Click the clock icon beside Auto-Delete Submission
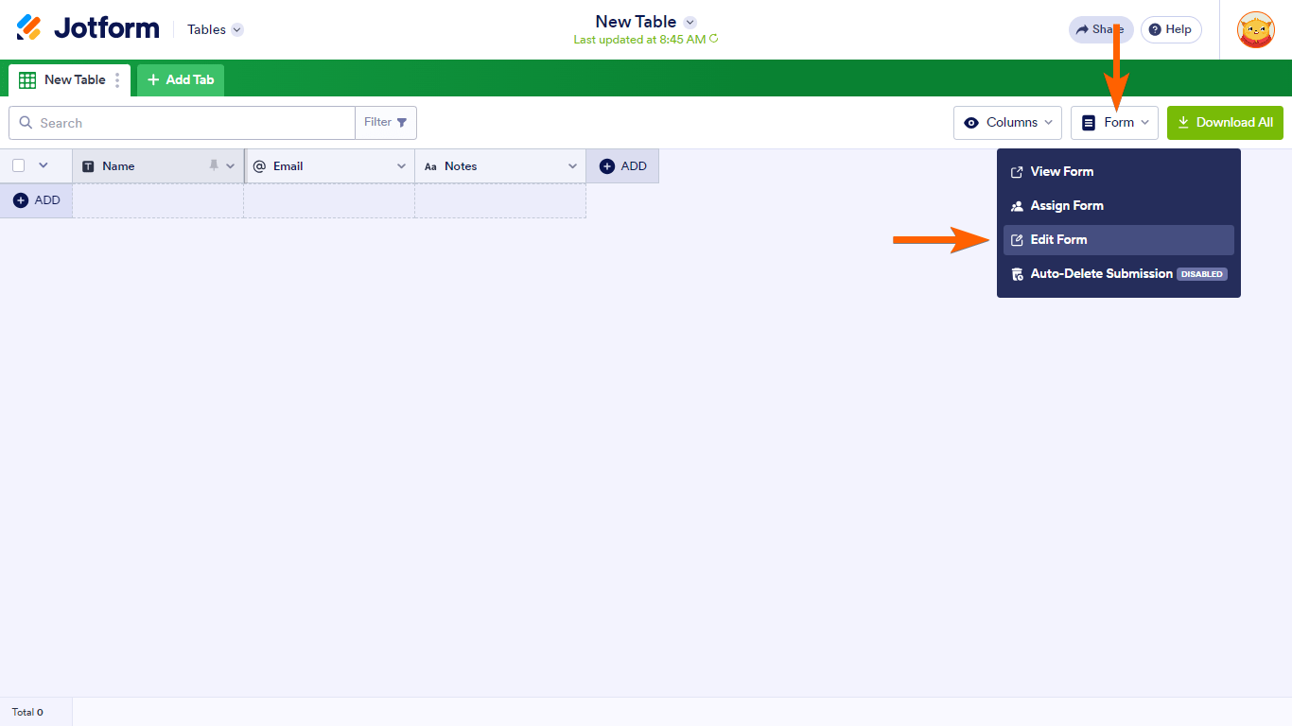The width and height of the screenshot is (1292, 726). point(1017,273)
